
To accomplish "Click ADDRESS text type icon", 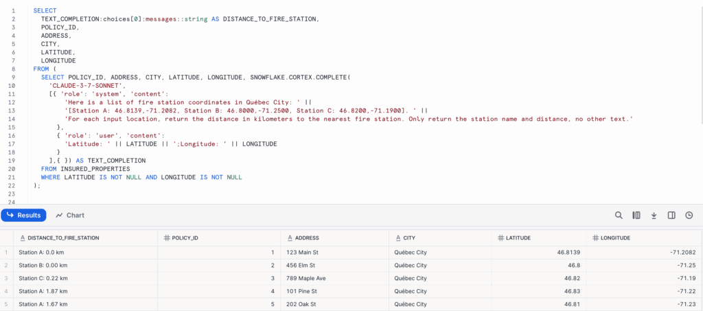I will click(290, 238).
